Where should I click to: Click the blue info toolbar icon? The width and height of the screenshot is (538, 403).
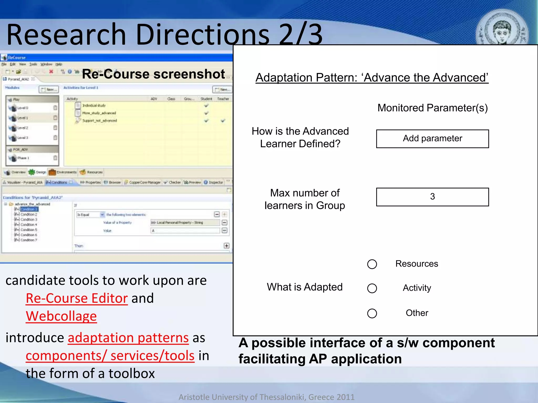click(x=70, y=71)
